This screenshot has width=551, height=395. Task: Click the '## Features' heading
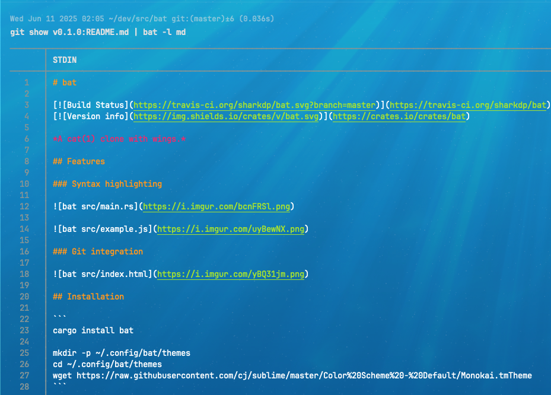click(x=79, y=161)
